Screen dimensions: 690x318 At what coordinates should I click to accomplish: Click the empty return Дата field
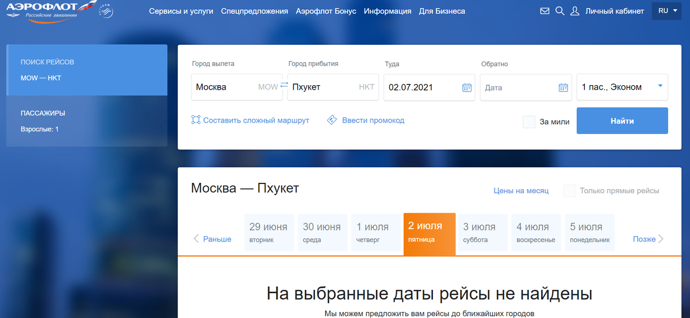pyautogui.click(x=526, y=87)
